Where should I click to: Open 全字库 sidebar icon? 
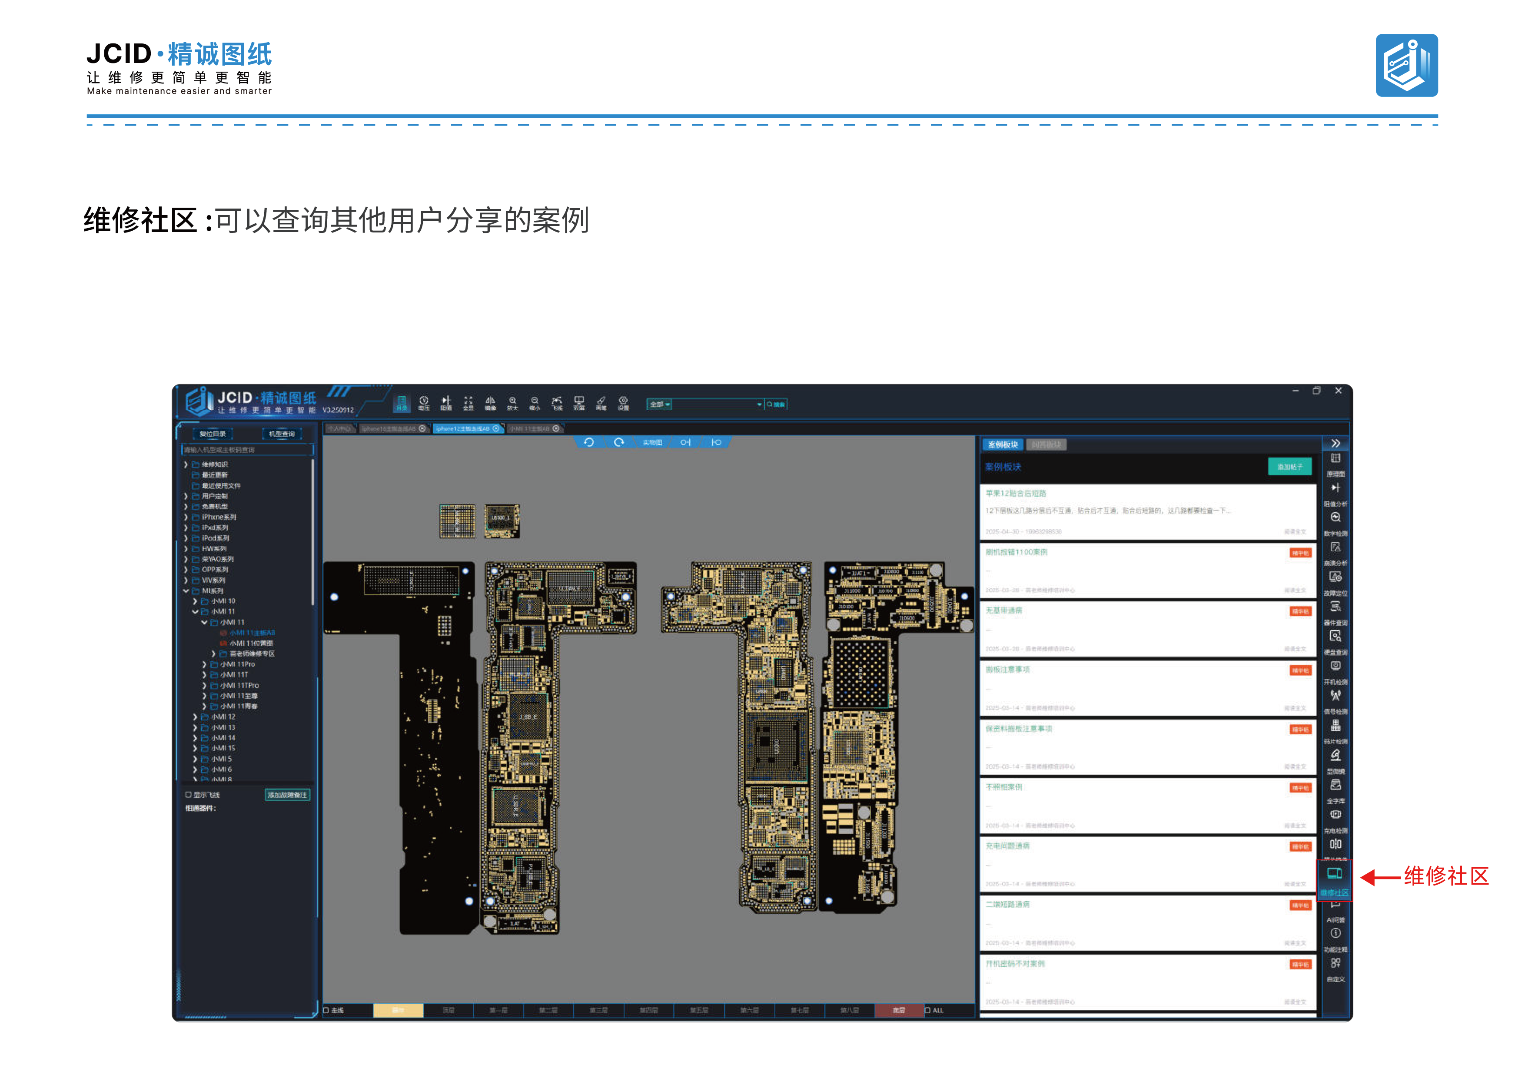click(x=1336, y=792)
